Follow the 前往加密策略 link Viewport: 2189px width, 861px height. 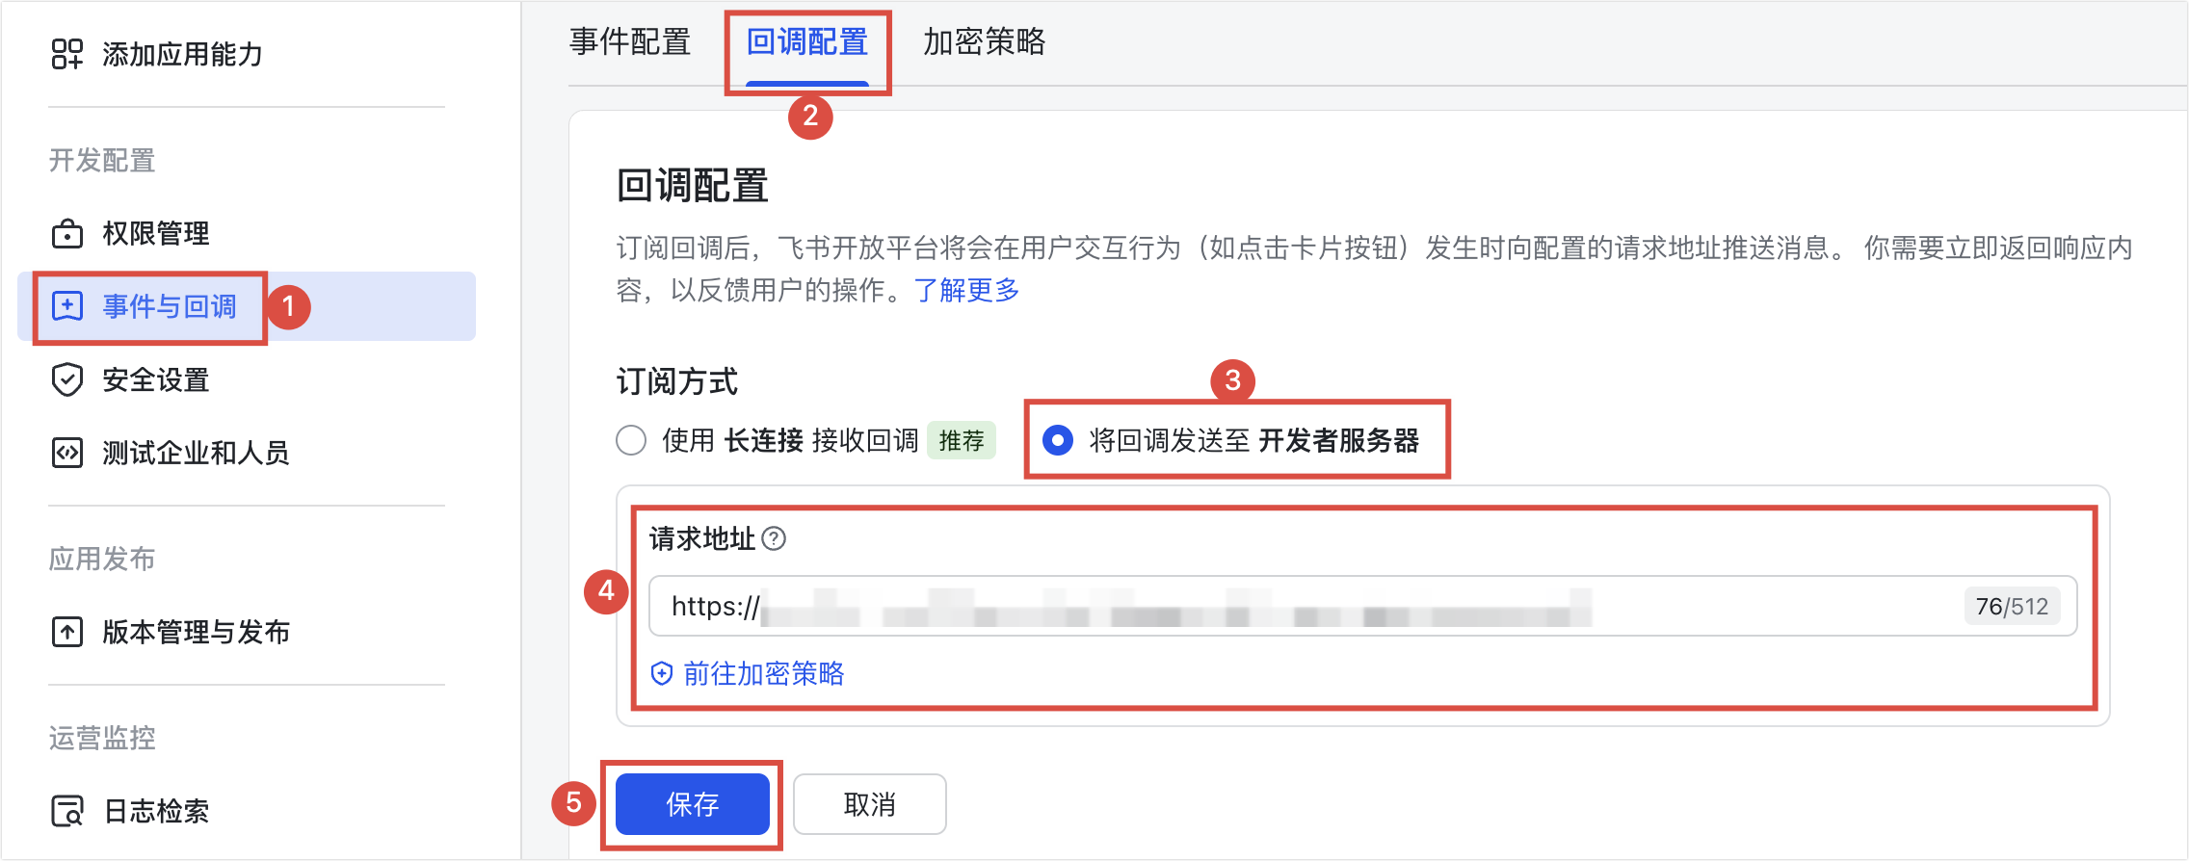(763, 673)
